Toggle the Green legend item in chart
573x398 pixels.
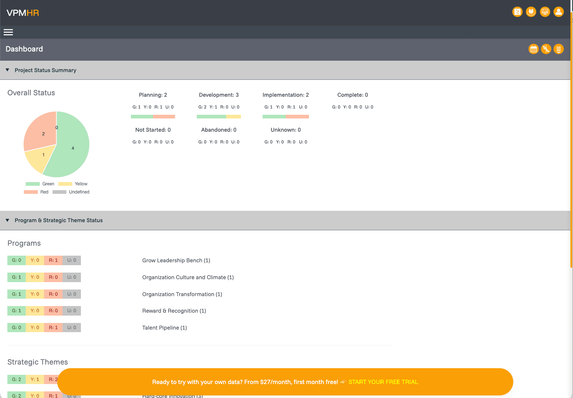point(40,184)
